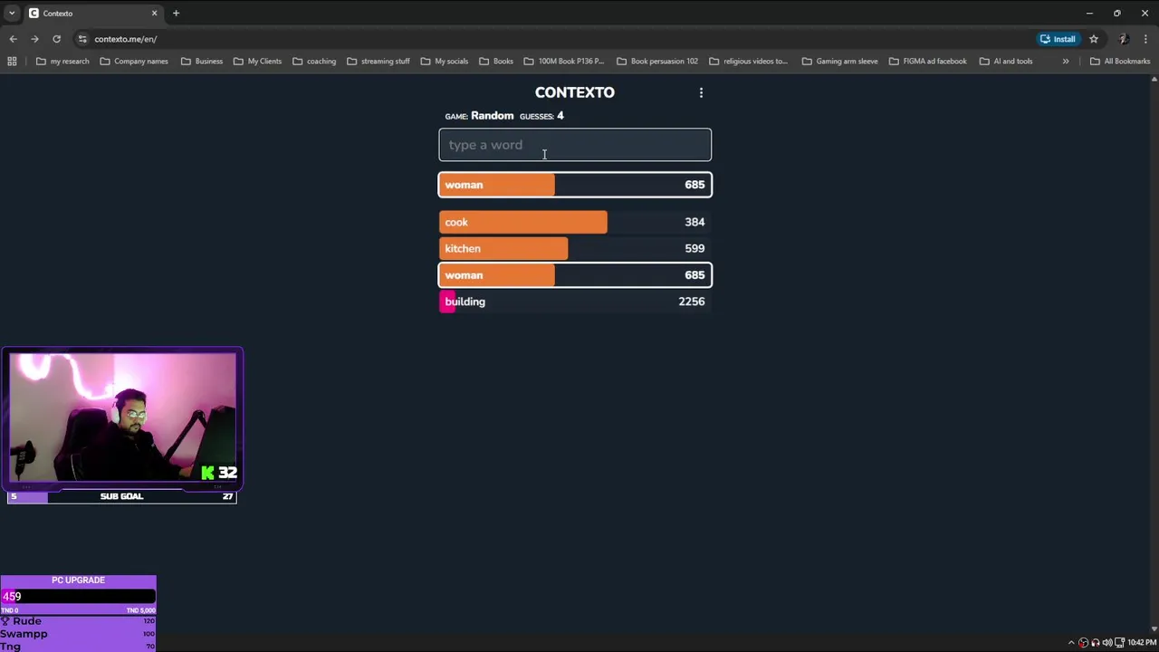The height and width of the screenshot is (652, 1159).
Task: Open 'Books' bookmark folder
Action: coord(496,62)
